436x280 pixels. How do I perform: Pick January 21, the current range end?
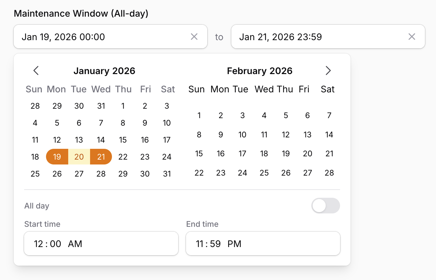(x=101, y=157)
